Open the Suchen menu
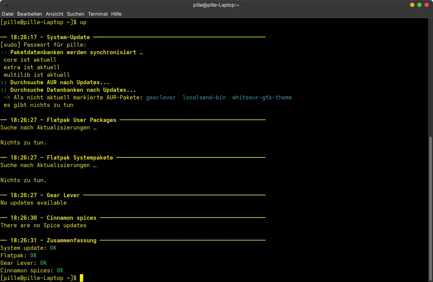Image resolution: width=433 pixels, height=282 pixels. tap(75, 14)
